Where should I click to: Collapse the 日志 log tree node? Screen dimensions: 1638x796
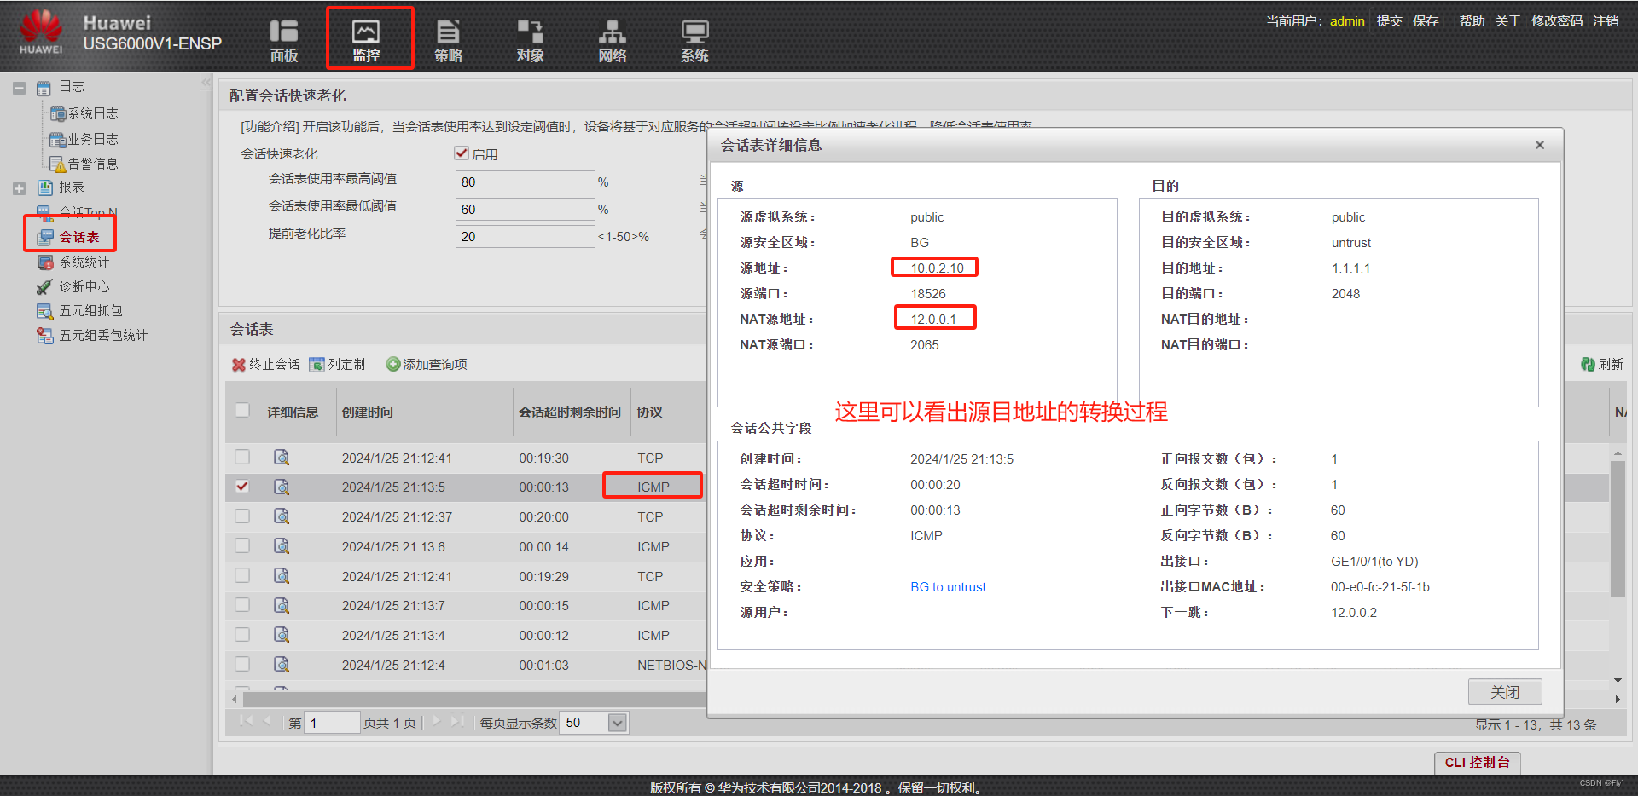point(19,88)
